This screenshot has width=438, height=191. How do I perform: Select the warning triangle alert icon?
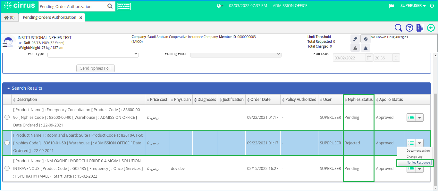[355, 48]
